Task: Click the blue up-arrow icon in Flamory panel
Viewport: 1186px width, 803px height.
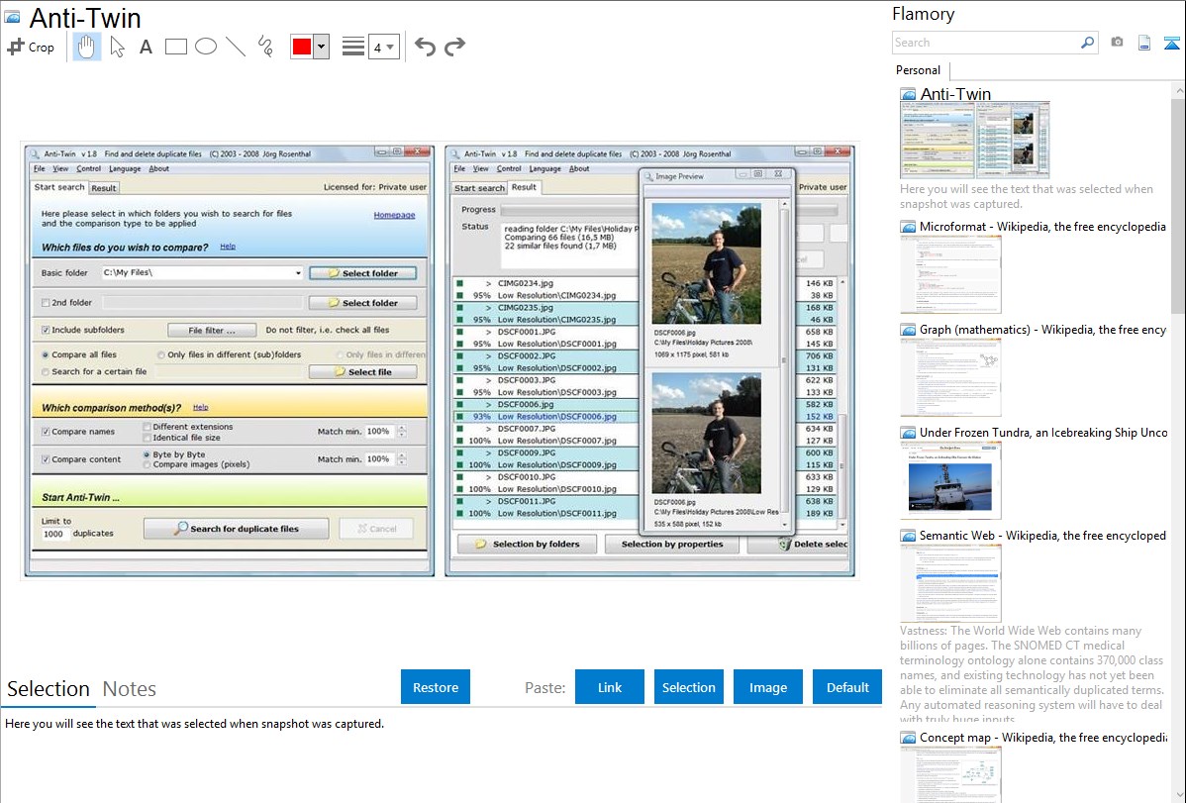Action: click(1171, 43)
